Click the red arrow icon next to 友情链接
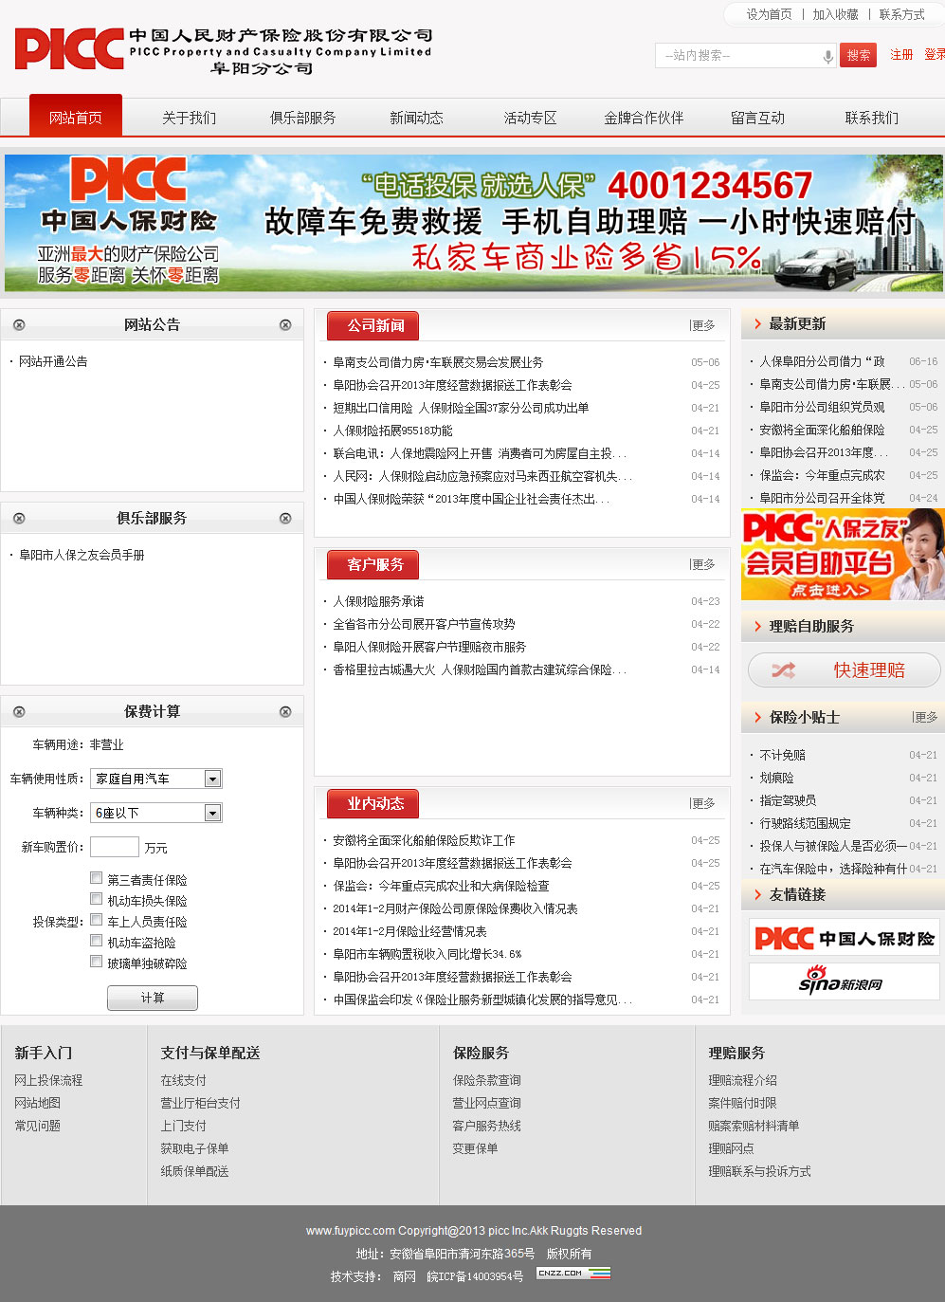This screenshot has height=1302, width=945. pyautogui.click(x=757, y=895)
